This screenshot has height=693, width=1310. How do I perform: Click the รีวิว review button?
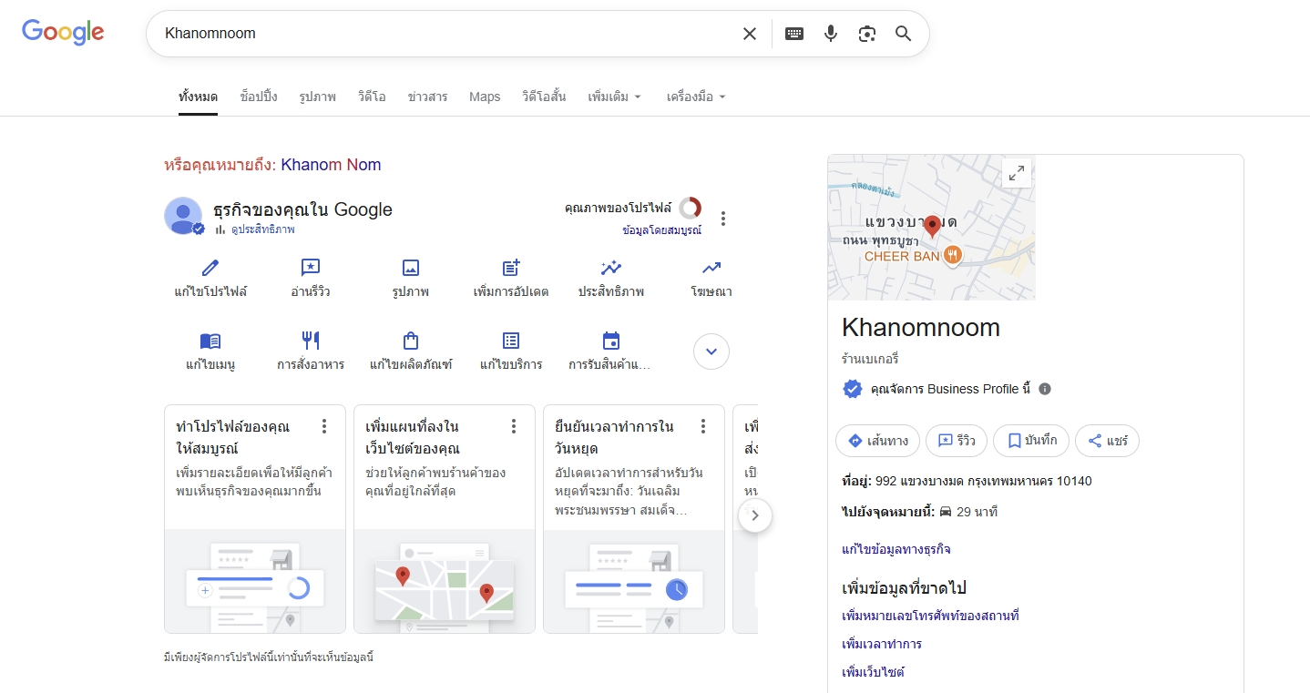point(957,441)
